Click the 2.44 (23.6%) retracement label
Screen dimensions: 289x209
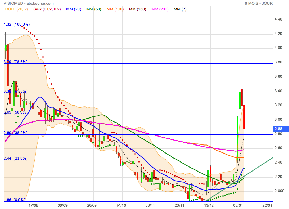15,158
